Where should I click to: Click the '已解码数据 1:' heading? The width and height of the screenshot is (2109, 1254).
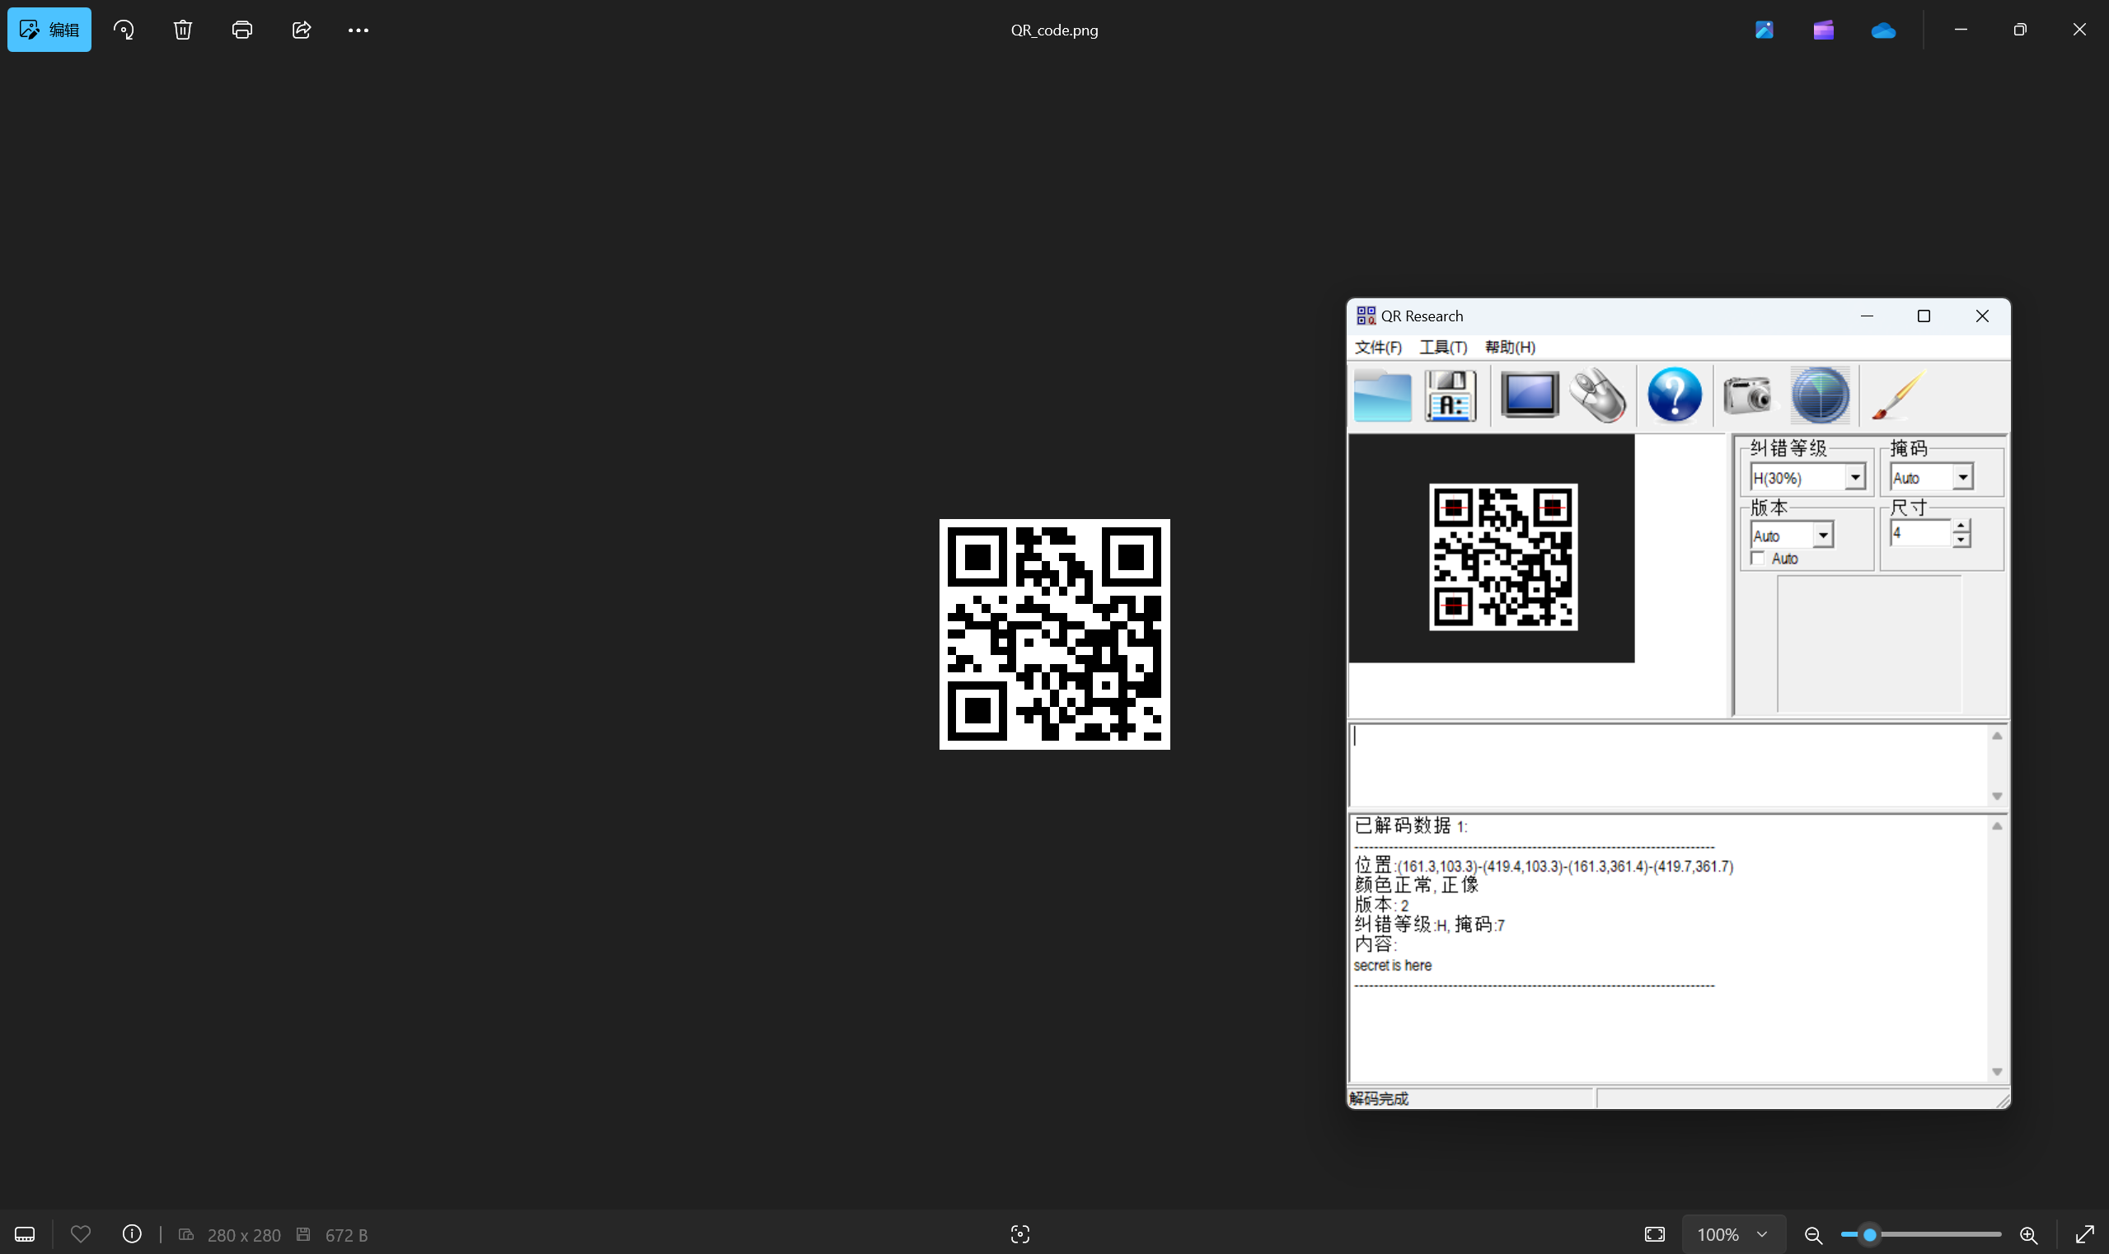1411,826
